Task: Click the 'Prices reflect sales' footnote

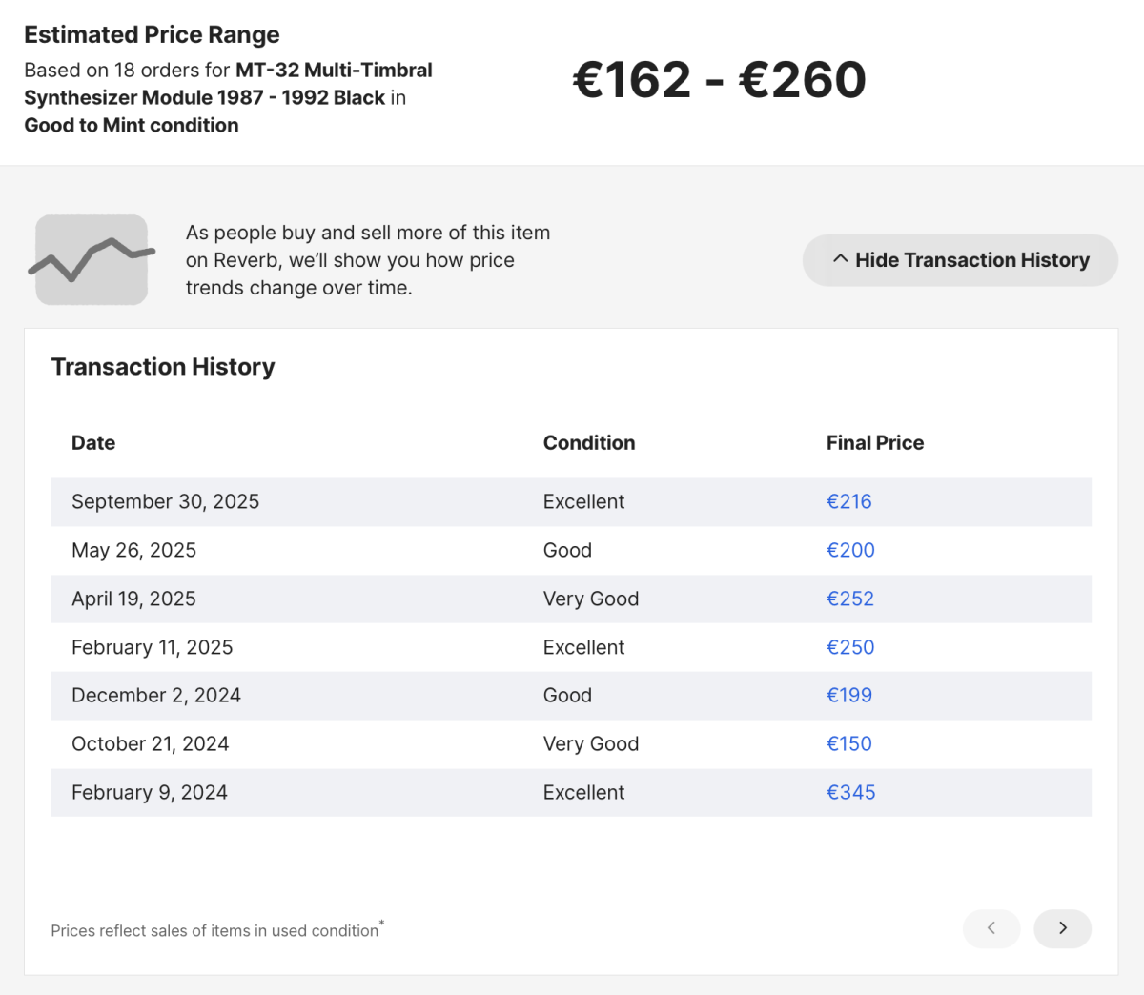Action: point(217,930)
